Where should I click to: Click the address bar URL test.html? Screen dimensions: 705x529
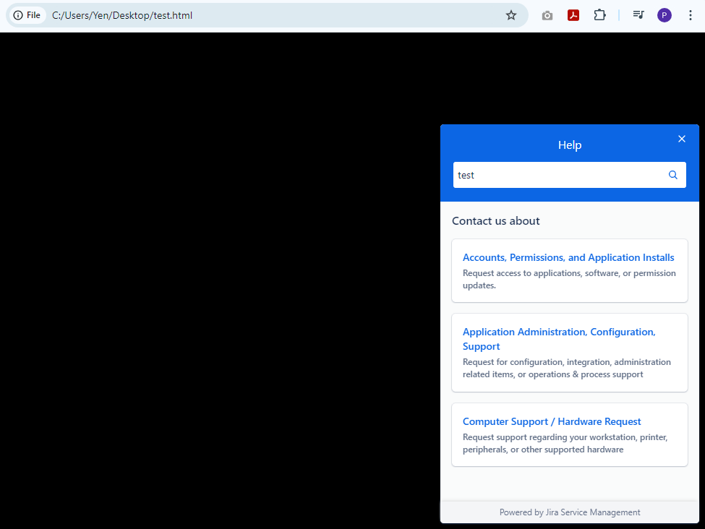pos(122,15)
